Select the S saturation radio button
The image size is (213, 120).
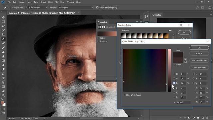(174, 79)
